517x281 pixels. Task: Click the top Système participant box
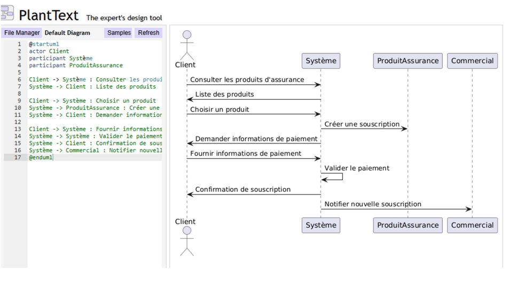[321, 61]
